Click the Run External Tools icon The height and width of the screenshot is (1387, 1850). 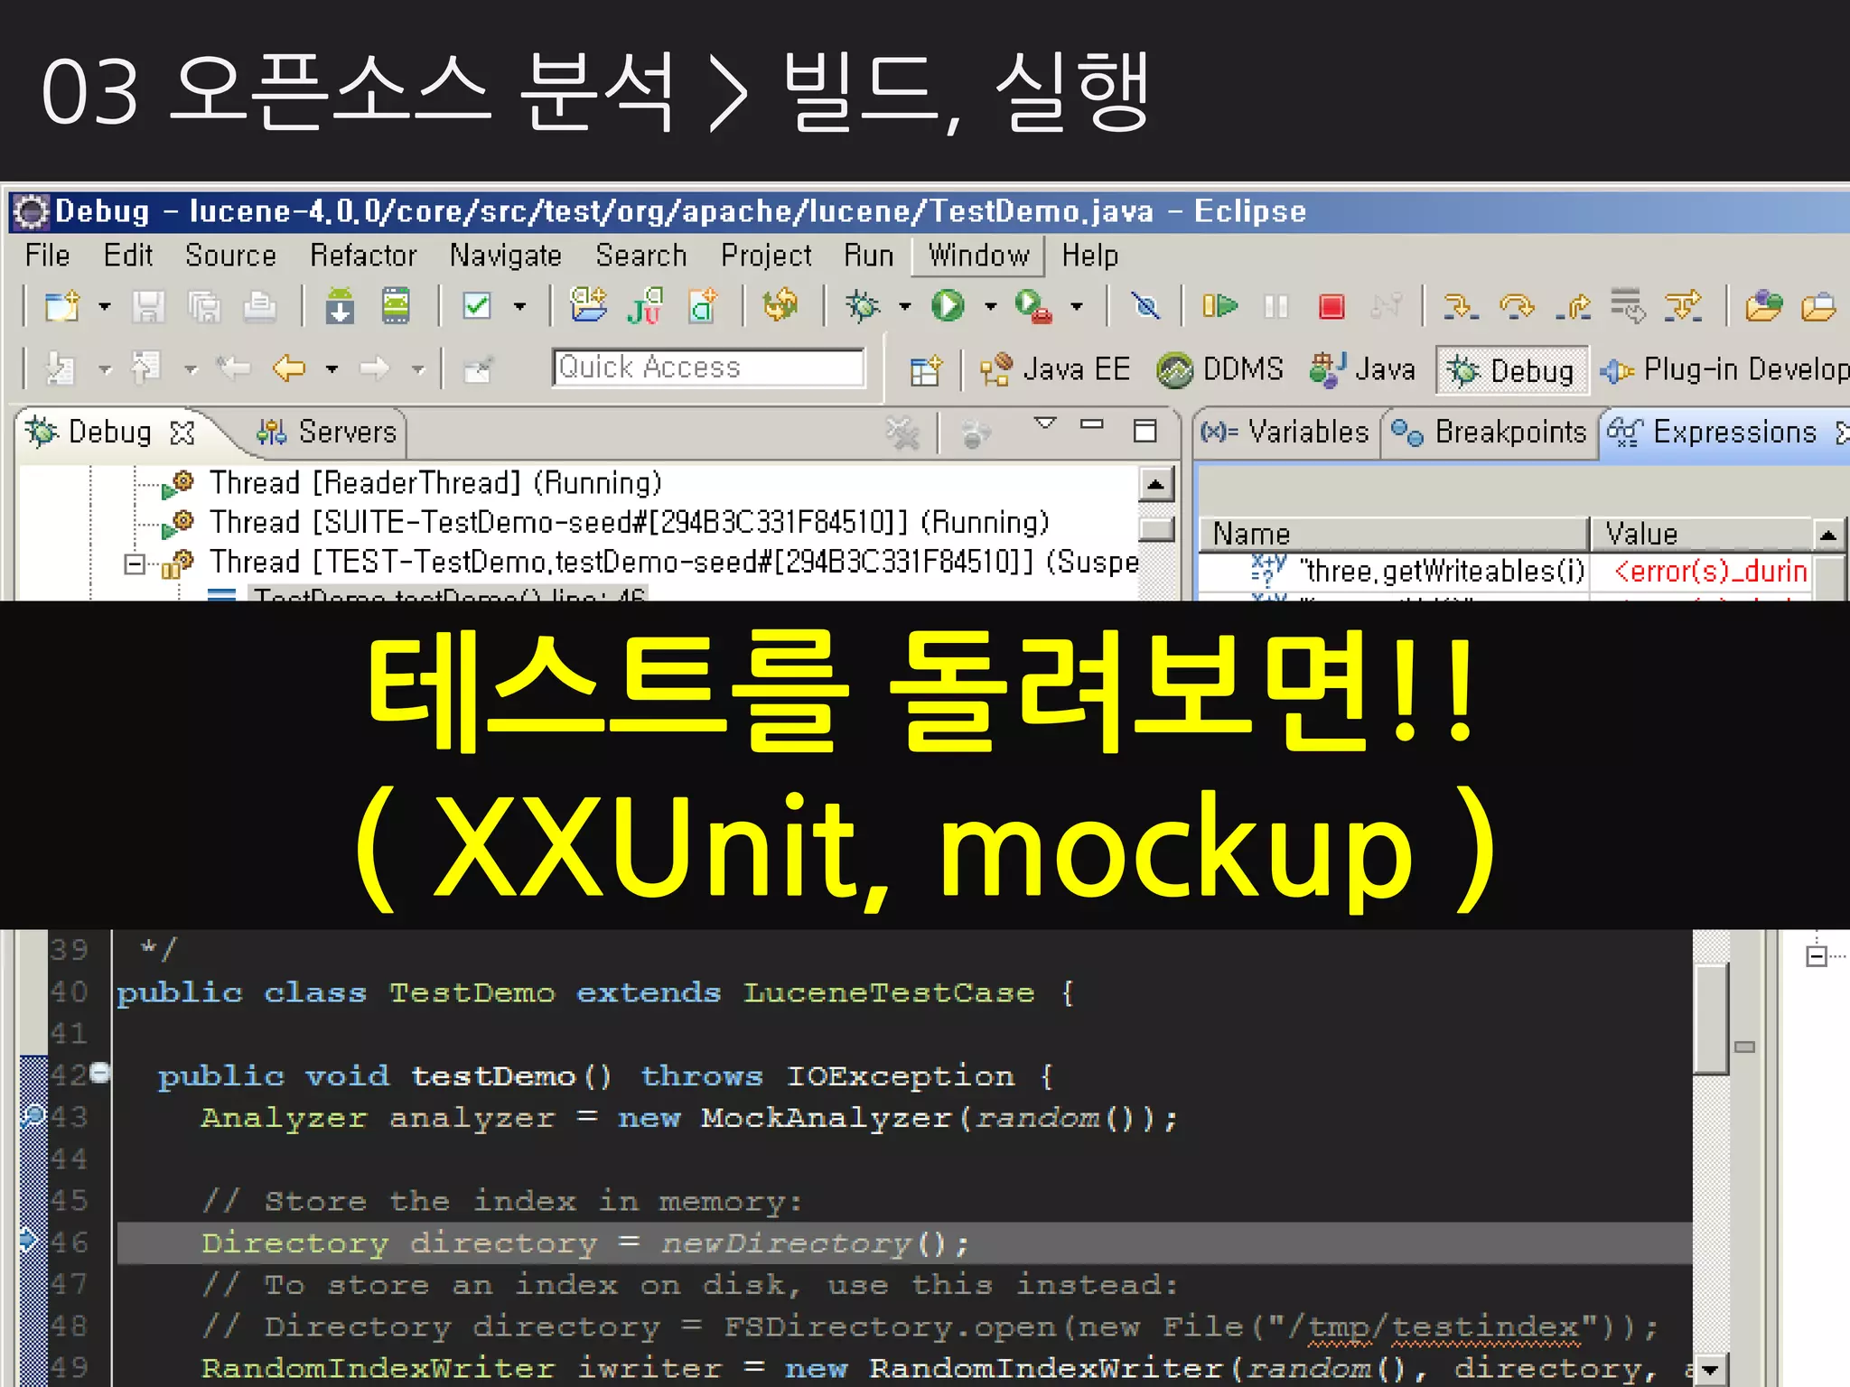pyautogui.click(x=1033, y=306)
